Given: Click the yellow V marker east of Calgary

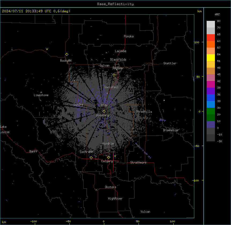Looking at the screenshot, I should [x=115, y=156].
